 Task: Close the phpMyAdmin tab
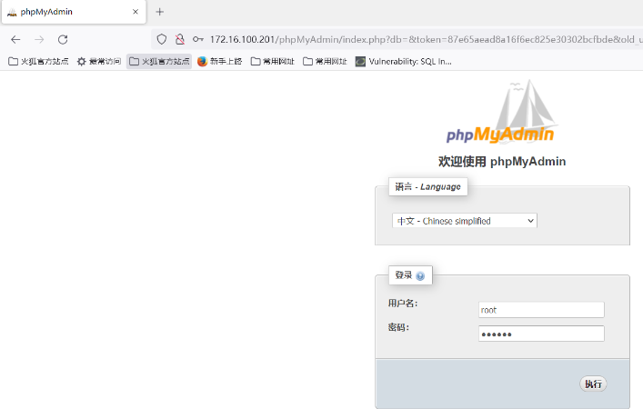136,12
